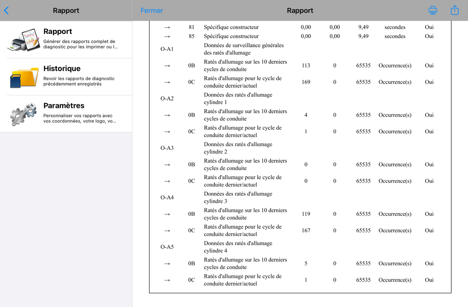This screenshot has width=468, height=307.
Task: Click the Paramètres gears icon
Action: (24, 114)
